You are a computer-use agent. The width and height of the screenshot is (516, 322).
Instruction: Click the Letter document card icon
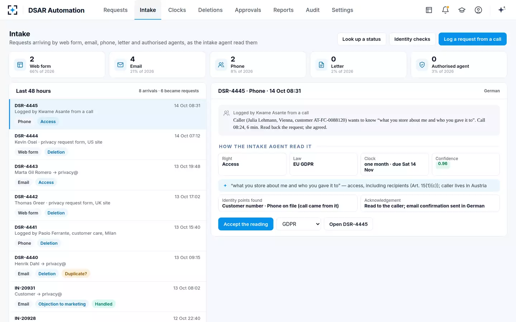pos(321,65)
